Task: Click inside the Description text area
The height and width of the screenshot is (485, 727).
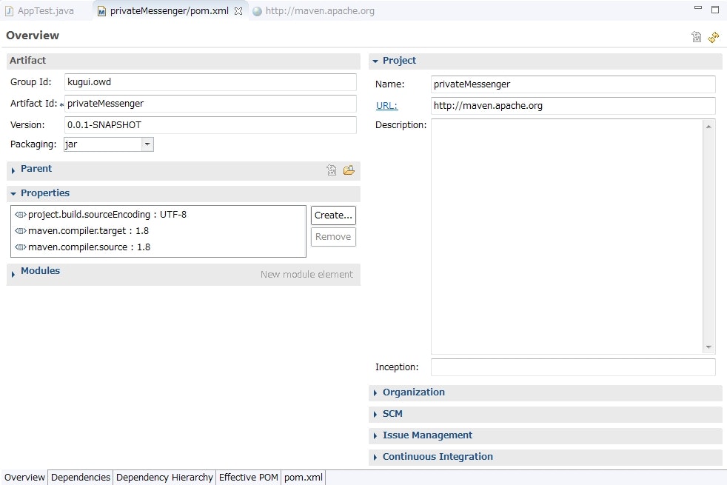Action: pyautogui.click(x=566, y=236)
